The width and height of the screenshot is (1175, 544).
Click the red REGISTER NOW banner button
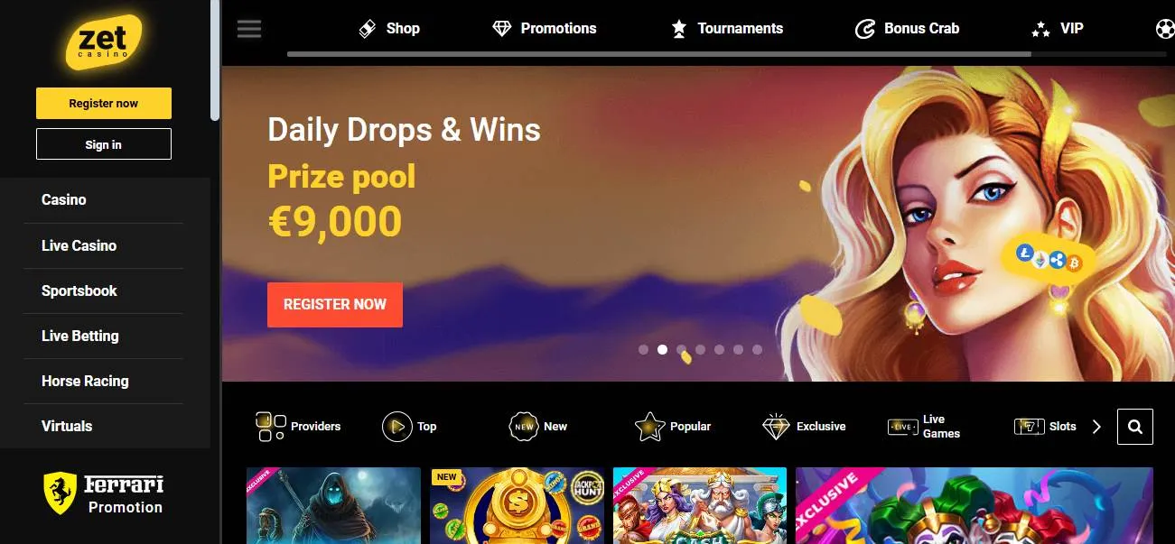point(335,305)
